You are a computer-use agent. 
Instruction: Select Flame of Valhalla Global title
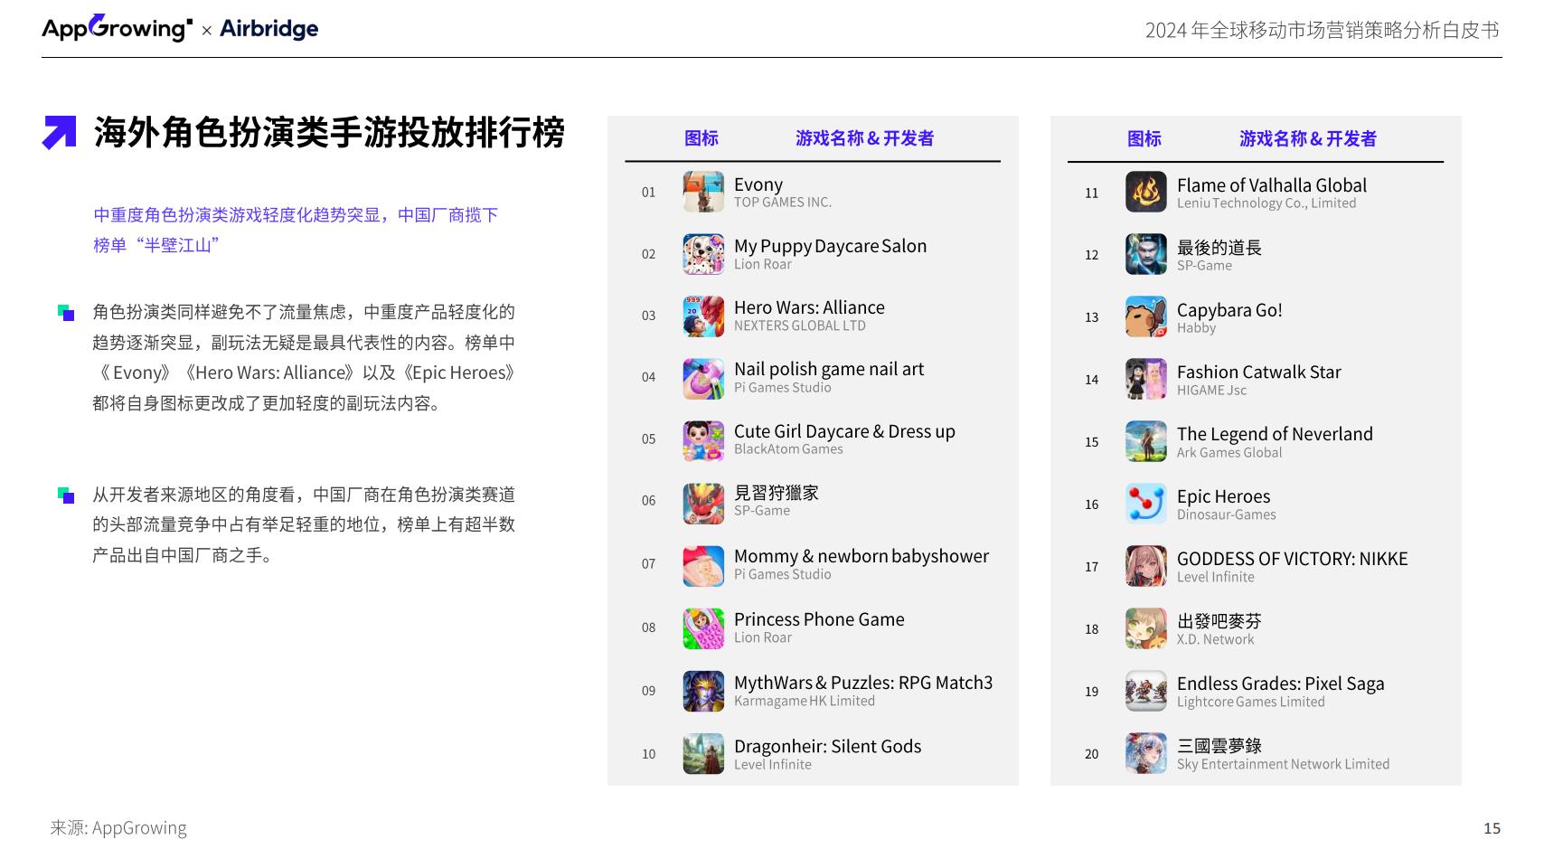point(1272,185)
